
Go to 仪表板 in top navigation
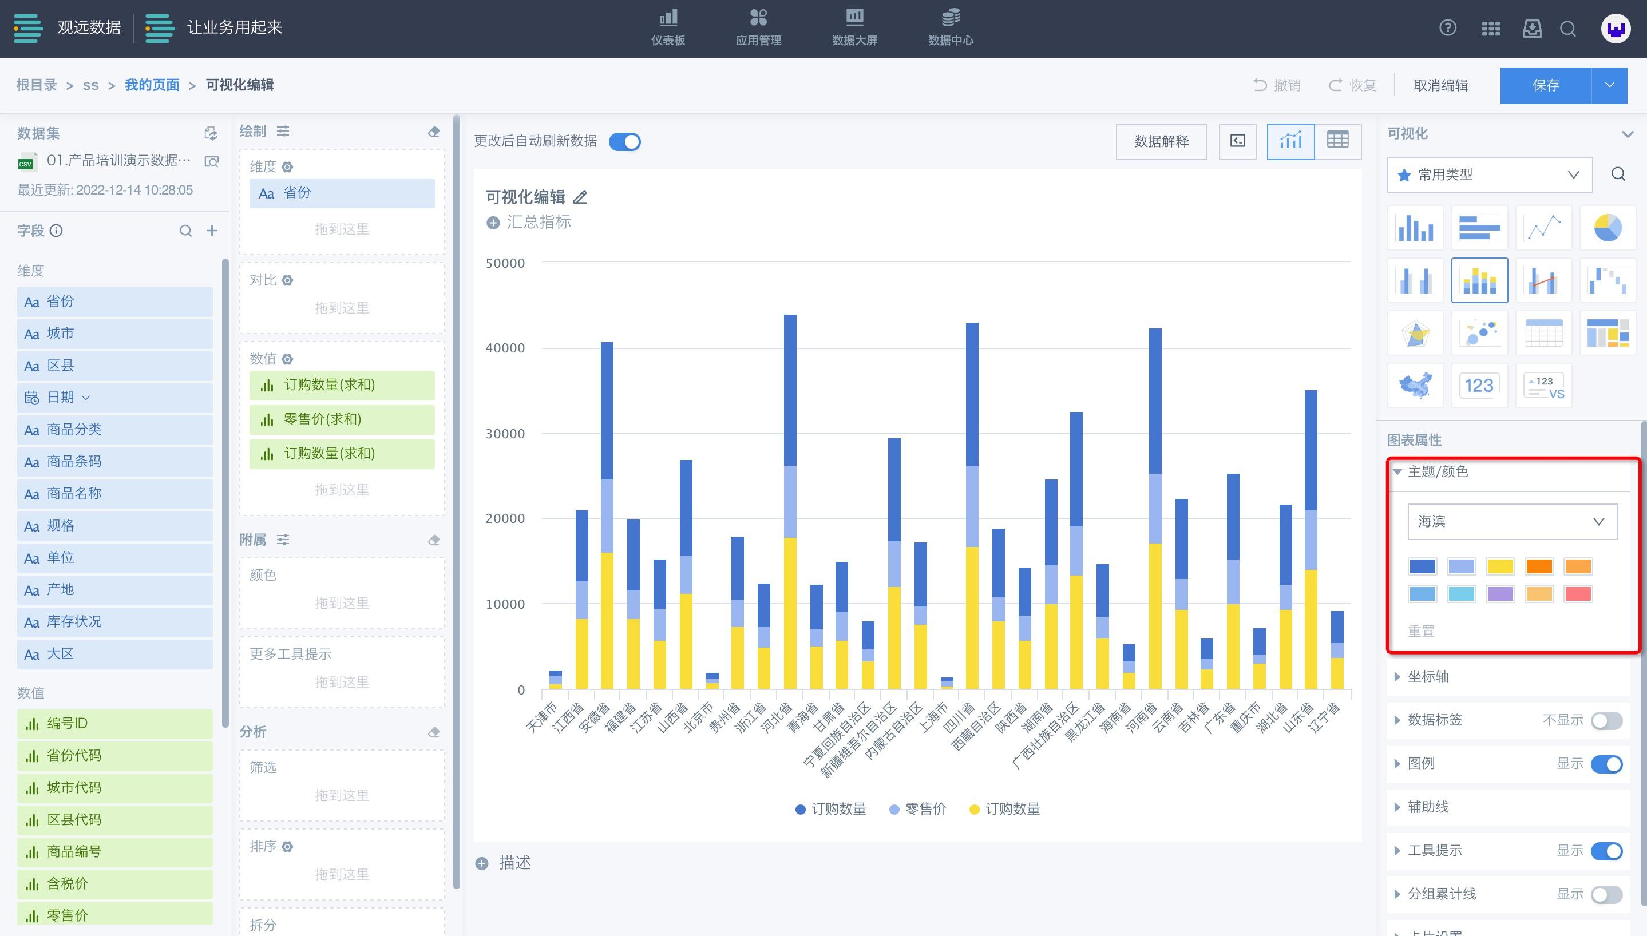click(x=668, y=27)
